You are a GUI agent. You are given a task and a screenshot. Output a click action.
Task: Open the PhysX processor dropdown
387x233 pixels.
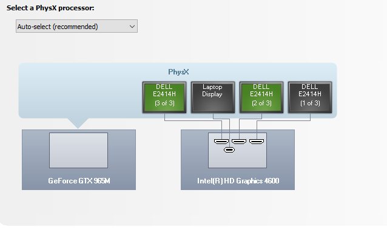coord(76,26)
